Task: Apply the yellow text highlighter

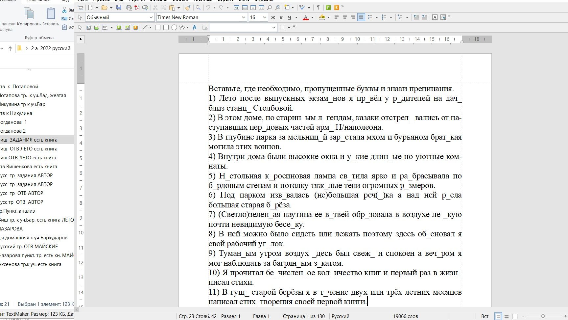Action: (x=322, y=17)
